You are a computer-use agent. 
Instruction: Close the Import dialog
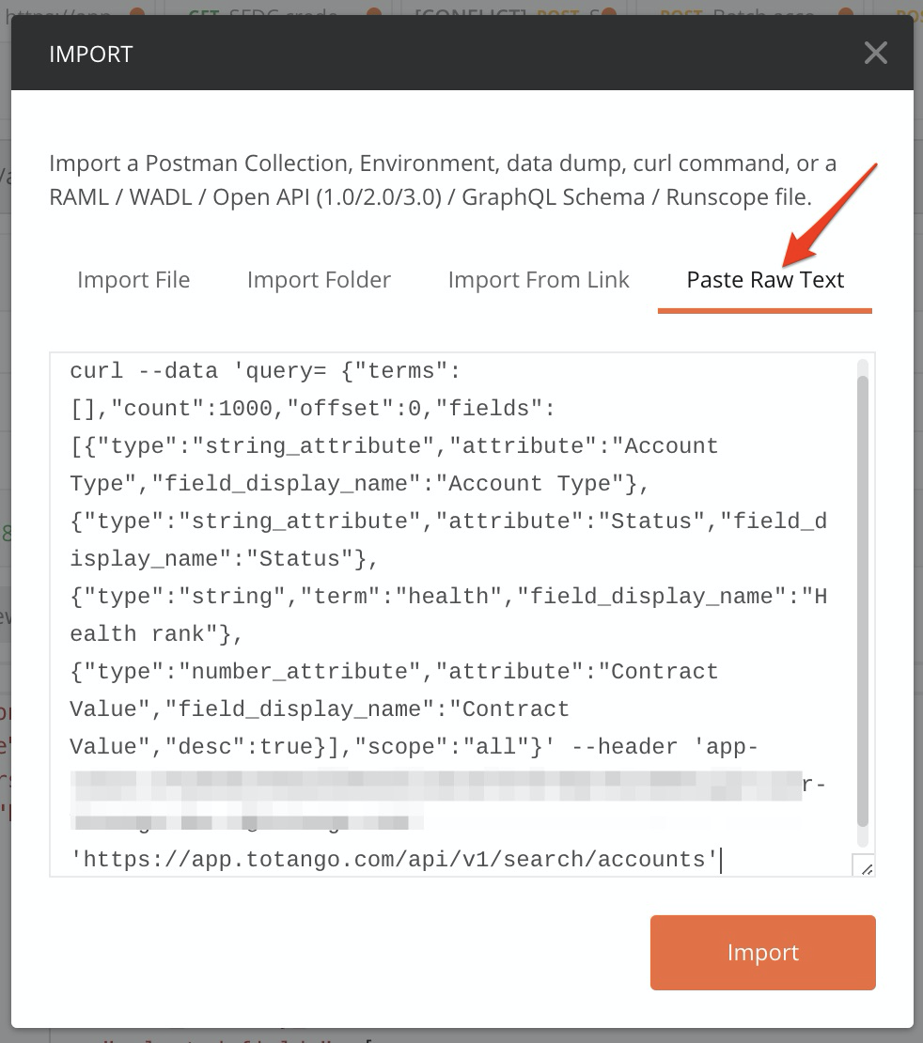point(875,54)
